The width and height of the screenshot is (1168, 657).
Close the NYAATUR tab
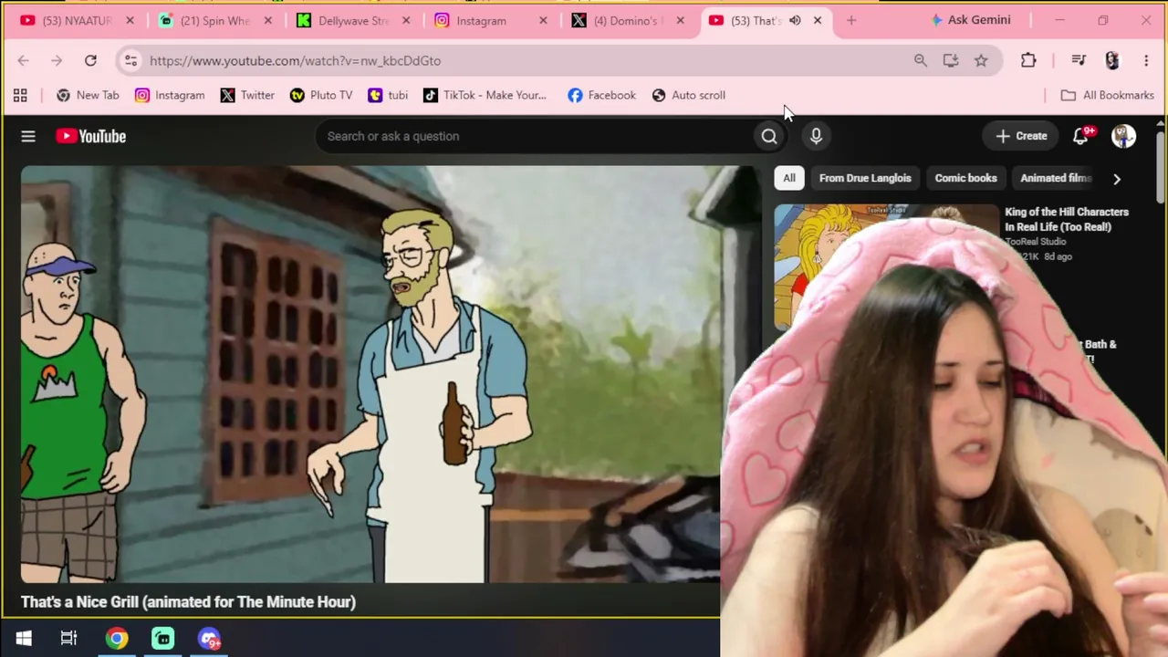pyautogui.click(x=130, y=20)
